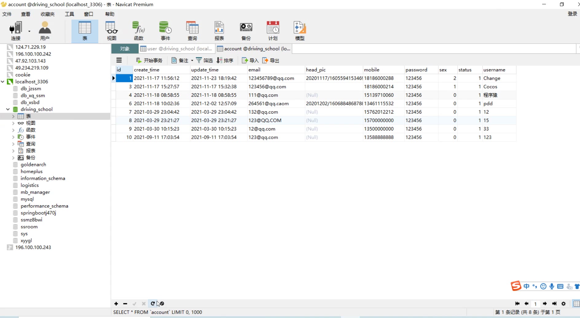Image resolution: width=580 pixels, height=318 pixels.
Task: Add a new record with the plus button
Action: pos(116,304)
